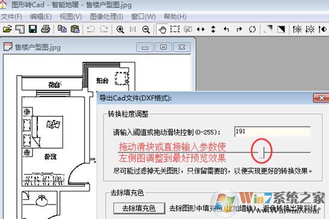Image resolution: width=329 pixels, height=219 pixels.
Task: Save with the floppy disk icon
Action: [x=33, y=29]
